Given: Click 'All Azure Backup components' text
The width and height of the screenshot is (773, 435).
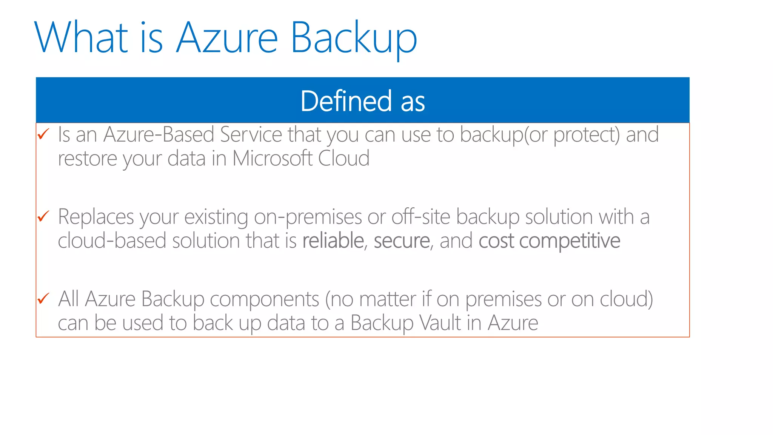Looking at the screenshot, I should (189, 299).
